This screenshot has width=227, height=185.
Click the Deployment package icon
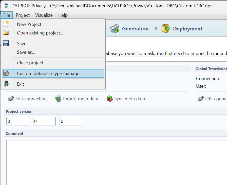tap(166, 28)
